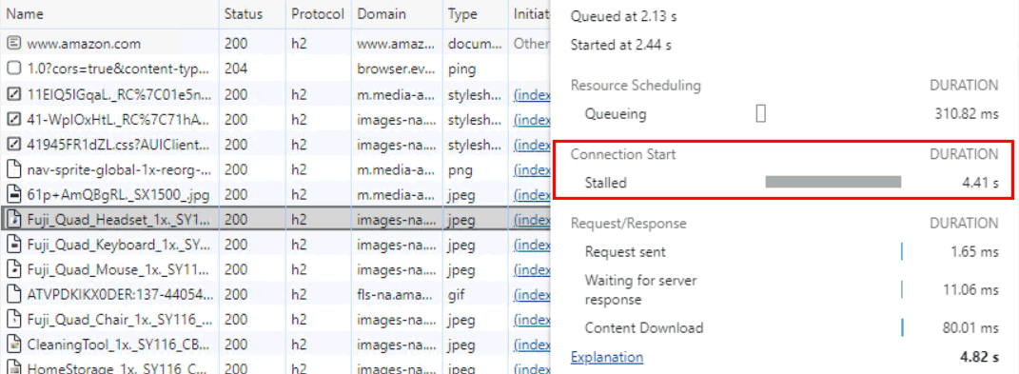Image resolution: width=1019 pixels, height=374 pixels.
Task: Open initiator link of CleaningTool_1x row
Action: click(532, 344)
